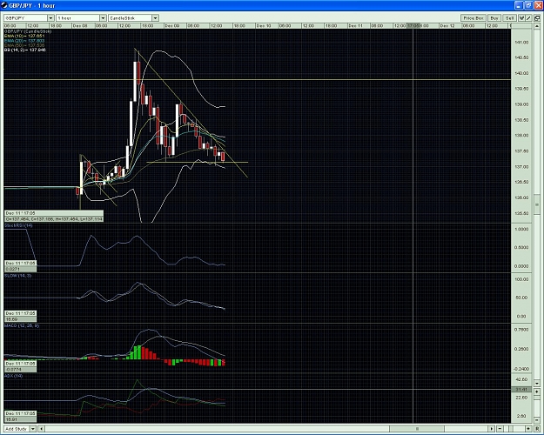The height and width of the screenshot is (435, 544).
Task: Click the icon left of line tool
Action: pyautogui.click(x=521, y=18)
